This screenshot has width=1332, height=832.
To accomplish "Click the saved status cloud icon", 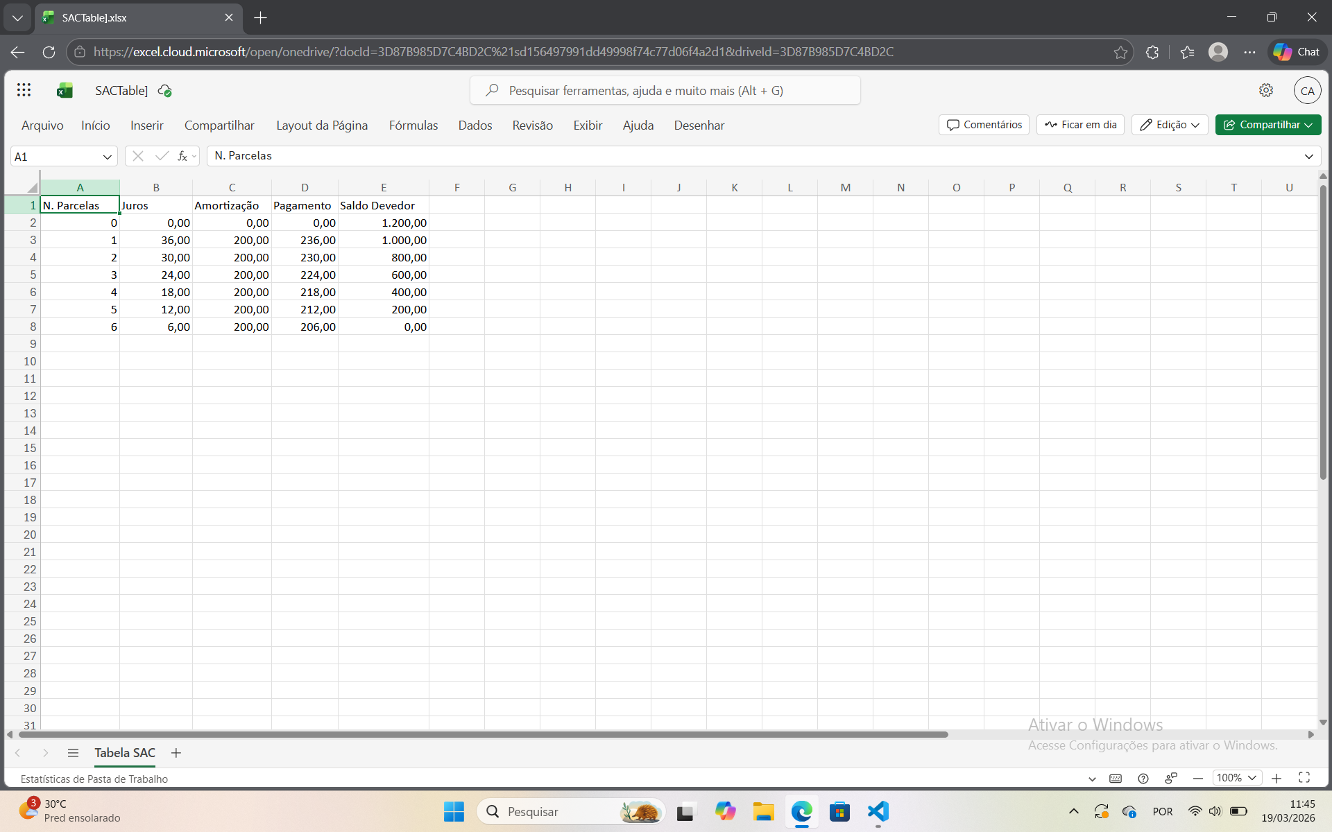I will point(165,91).
